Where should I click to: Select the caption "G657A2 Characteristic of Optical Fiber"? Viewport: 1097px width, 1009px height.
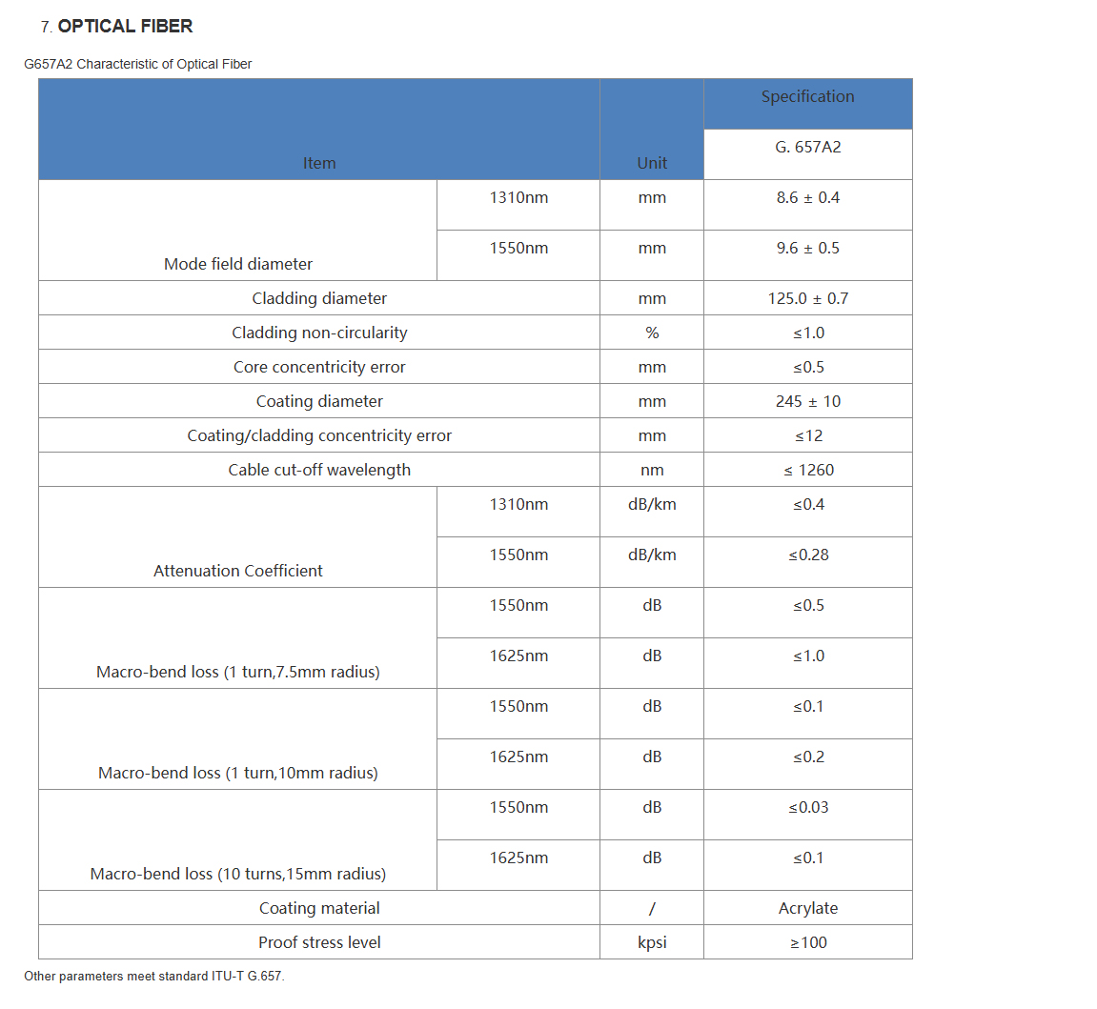138,65
